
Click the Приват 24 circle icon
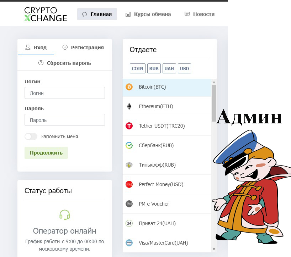[x=129, y=223]
